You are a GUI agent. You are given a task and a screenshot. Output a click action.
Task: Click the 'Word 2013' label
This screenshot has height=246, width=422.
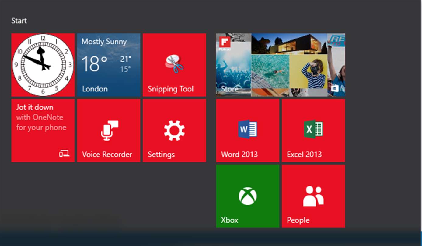point(239,154)
